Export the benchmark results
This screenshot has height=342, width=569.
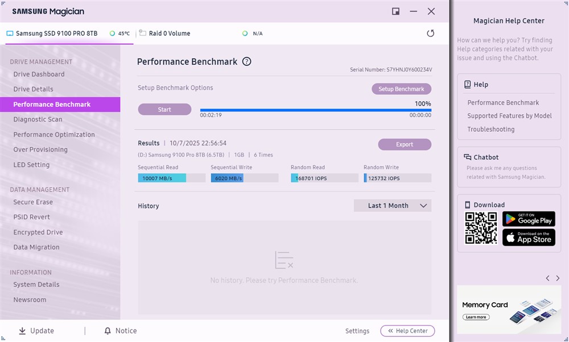point(405,144)
